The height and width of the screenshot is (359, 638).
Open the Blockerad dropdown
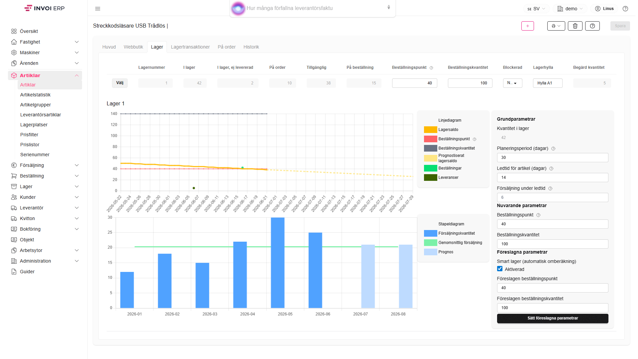click(x=512, y=83)
